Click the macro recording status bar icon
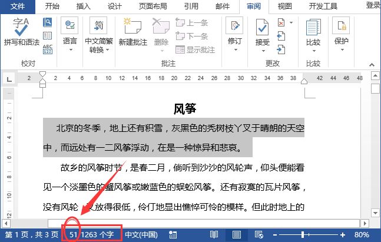The height and width of the screenshot is (242, 381). (x=173, y=235)
